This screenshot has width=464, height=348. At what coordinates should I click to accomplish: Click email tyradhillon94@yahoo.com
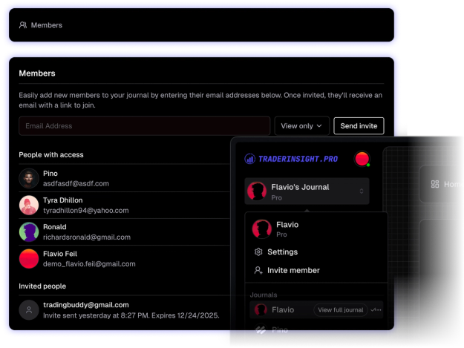tap(86, 211)
